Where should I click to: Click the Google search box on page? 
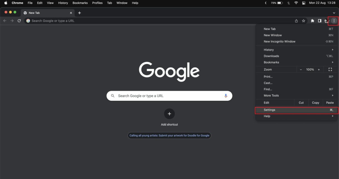[169, 96]
